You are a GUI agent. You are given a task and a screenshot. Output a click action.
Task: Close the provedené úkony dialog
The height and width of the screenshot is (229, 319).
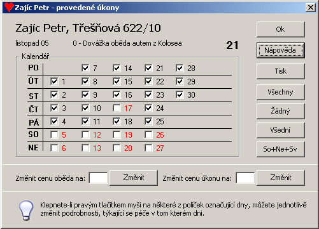coord(311,8)
